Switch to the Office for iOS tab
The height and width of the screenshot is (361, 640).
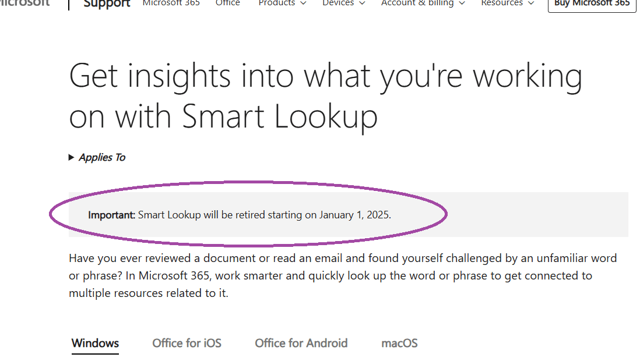click(x=187, y=344)
